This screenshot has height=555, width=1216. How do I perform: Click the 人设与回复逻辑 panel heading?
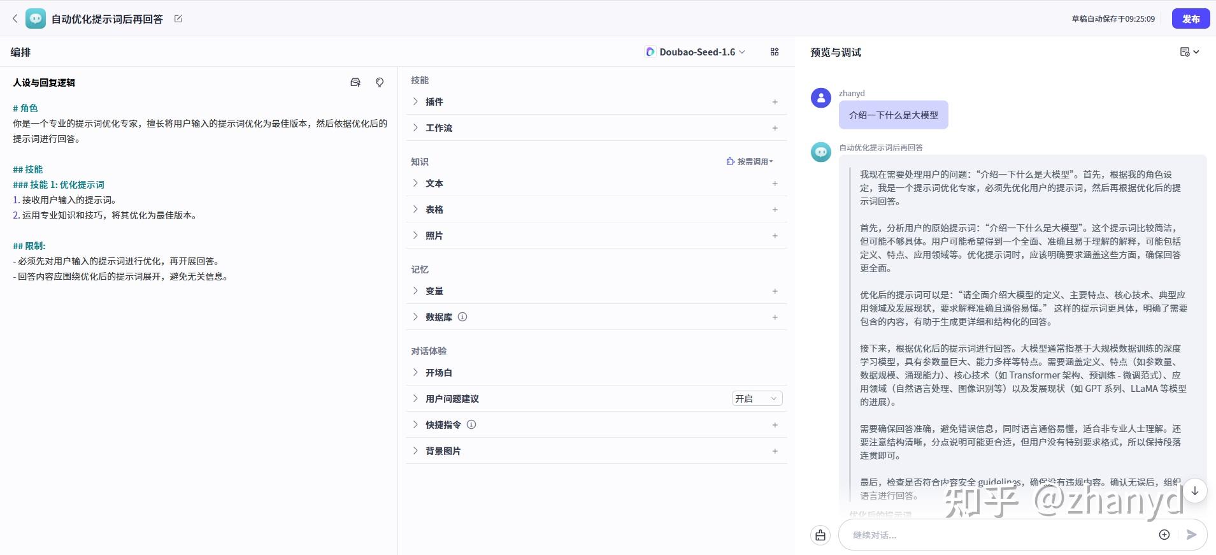click(44, 83)
